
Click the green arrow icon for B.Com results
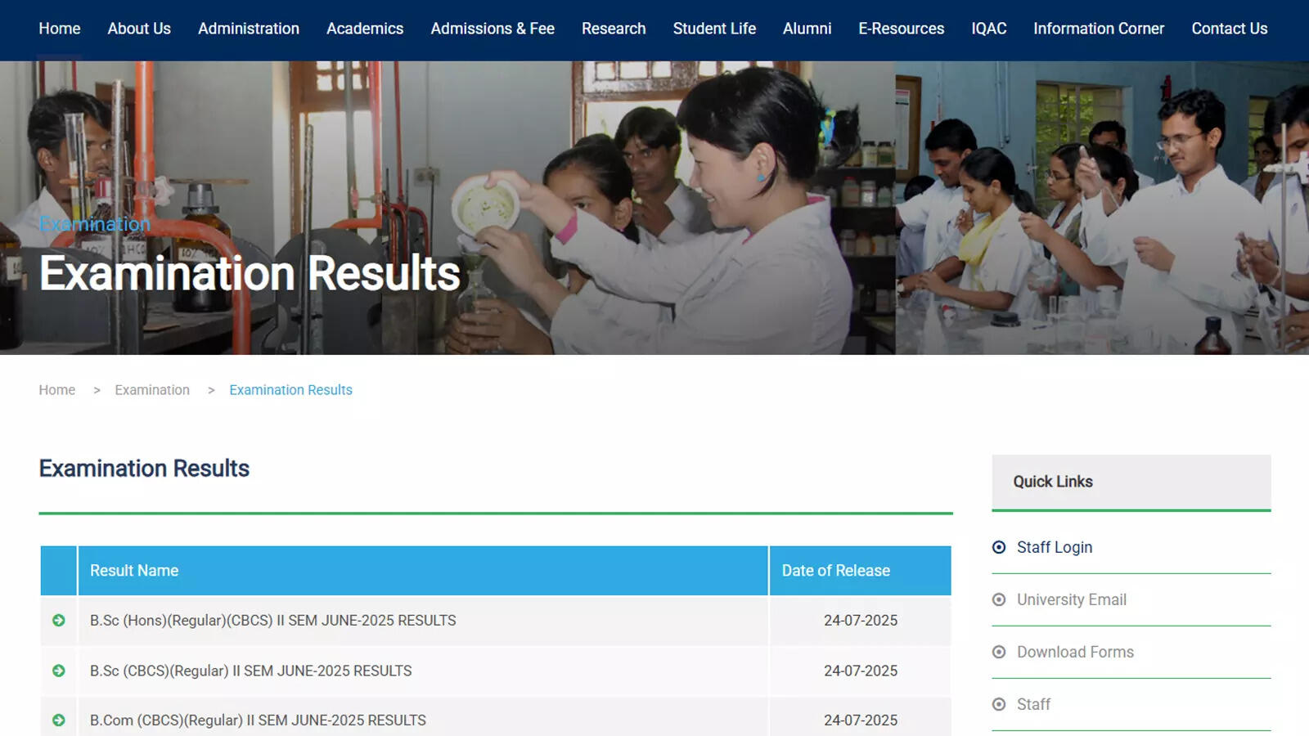(59, 720)
